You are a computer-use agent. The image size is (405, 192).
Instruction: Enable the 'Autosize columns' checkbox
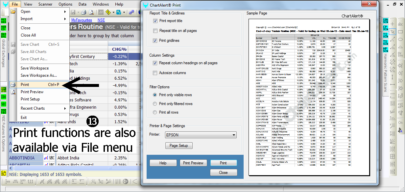155,73
